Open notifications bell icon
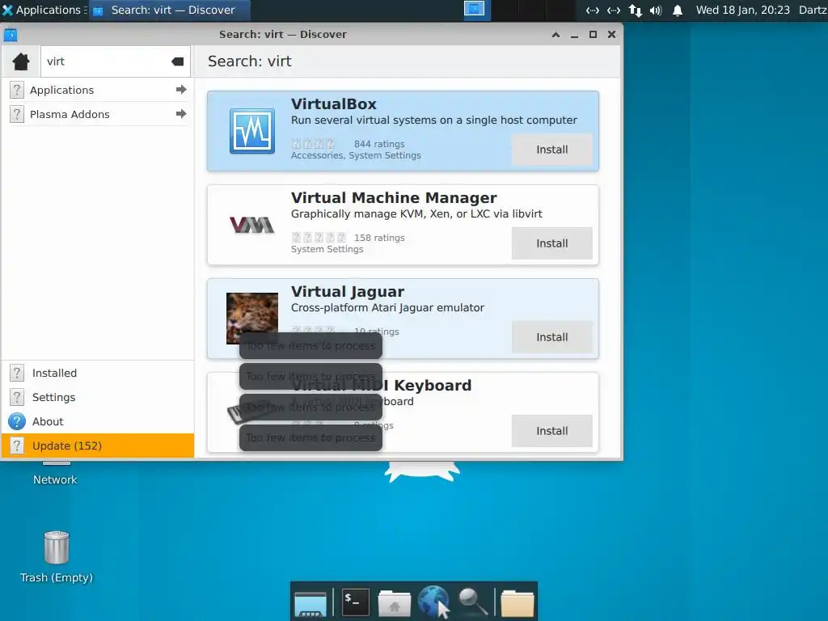Screen dimensions: 828x621 click(678, 10)
